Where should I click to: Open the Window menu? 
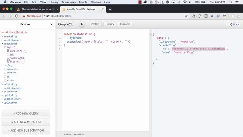tap(96, 2)
